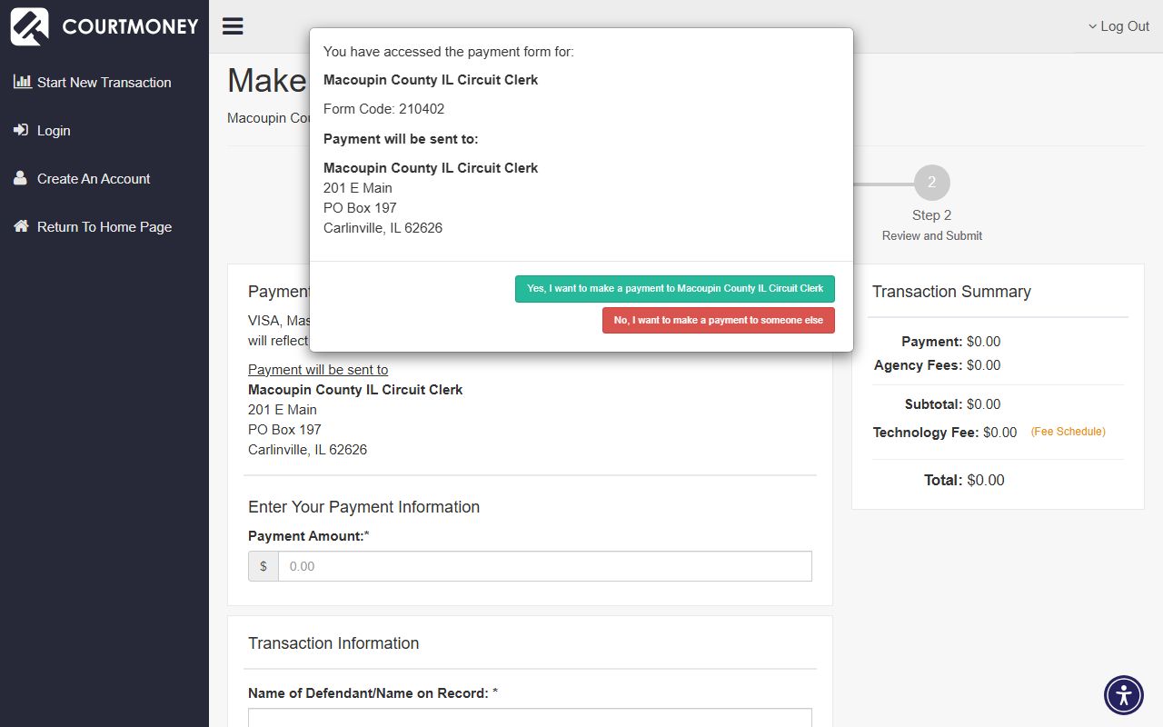Click Carlinville, IL 62626 in the dialog
The height and width of the screenshot is (727, 1163).
[383, 228]
